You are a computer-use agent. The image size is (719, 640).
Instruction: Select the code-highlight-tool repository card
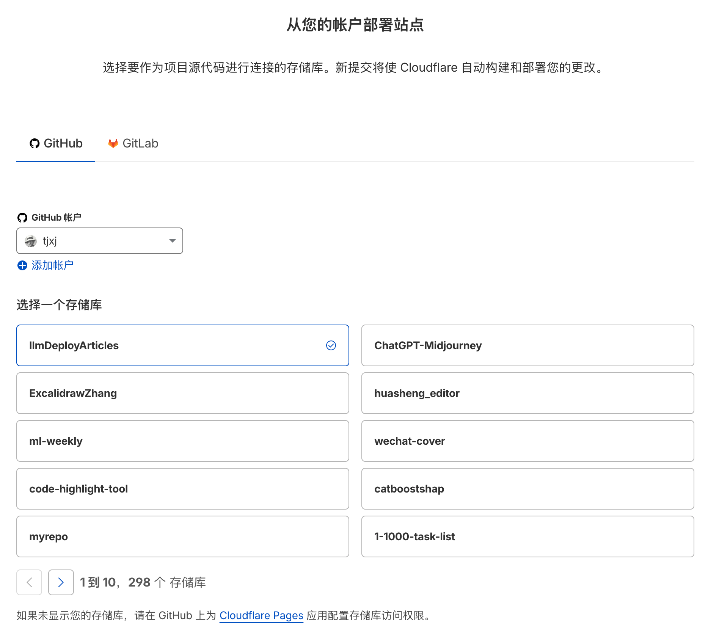point(182,489)
